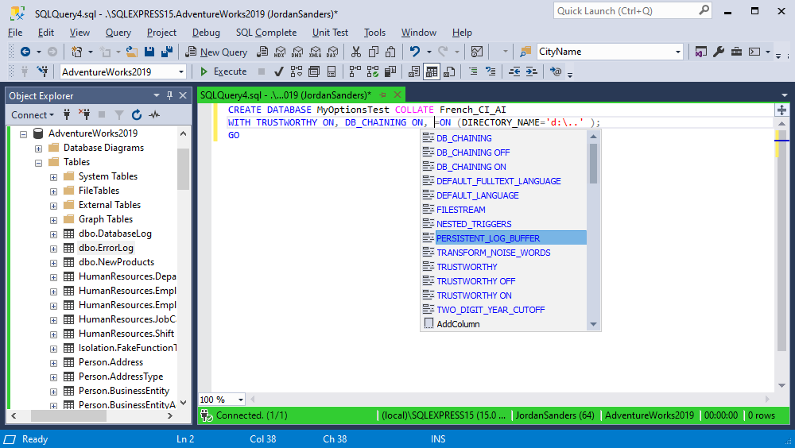
Task: Select Results to Grid mode
Action: tap(432, 71)
